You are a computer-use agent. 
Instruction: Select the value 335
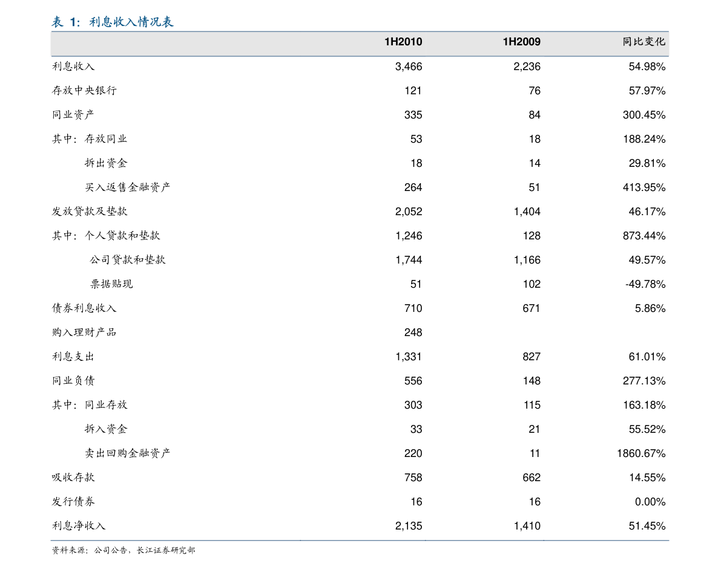[x=413, y=115]
